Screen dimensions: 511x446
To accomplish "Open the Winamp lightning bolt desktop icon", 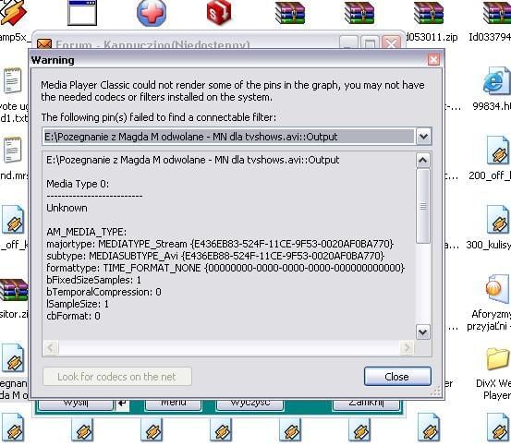I will coord(14,12).
